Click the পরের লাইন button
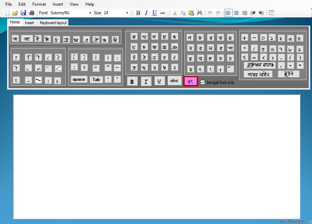312x224 pixels. [258, 74]
